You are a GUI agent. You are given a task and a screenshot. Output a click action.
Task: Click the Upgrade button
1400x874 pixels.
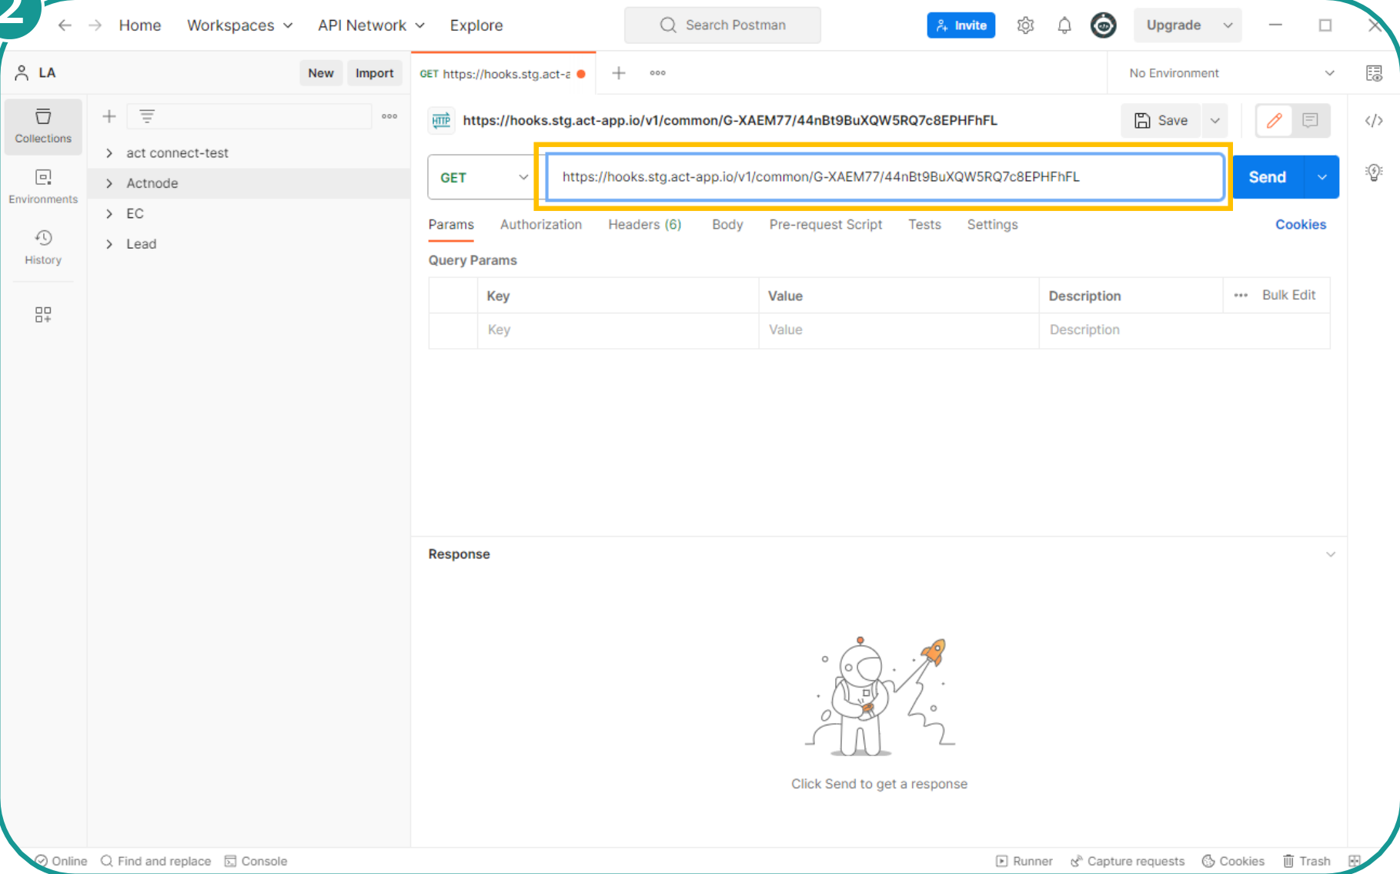click(x=1174, y=25)
